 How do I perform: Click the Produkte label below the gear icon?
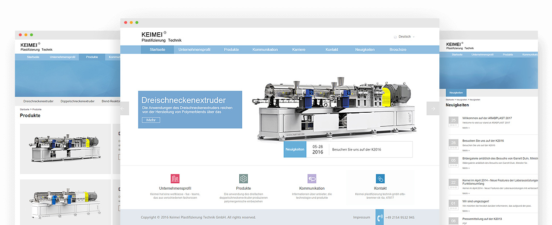point(244,188)
